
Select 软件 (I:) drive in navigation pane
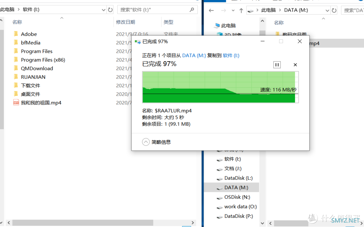point(232,159)
